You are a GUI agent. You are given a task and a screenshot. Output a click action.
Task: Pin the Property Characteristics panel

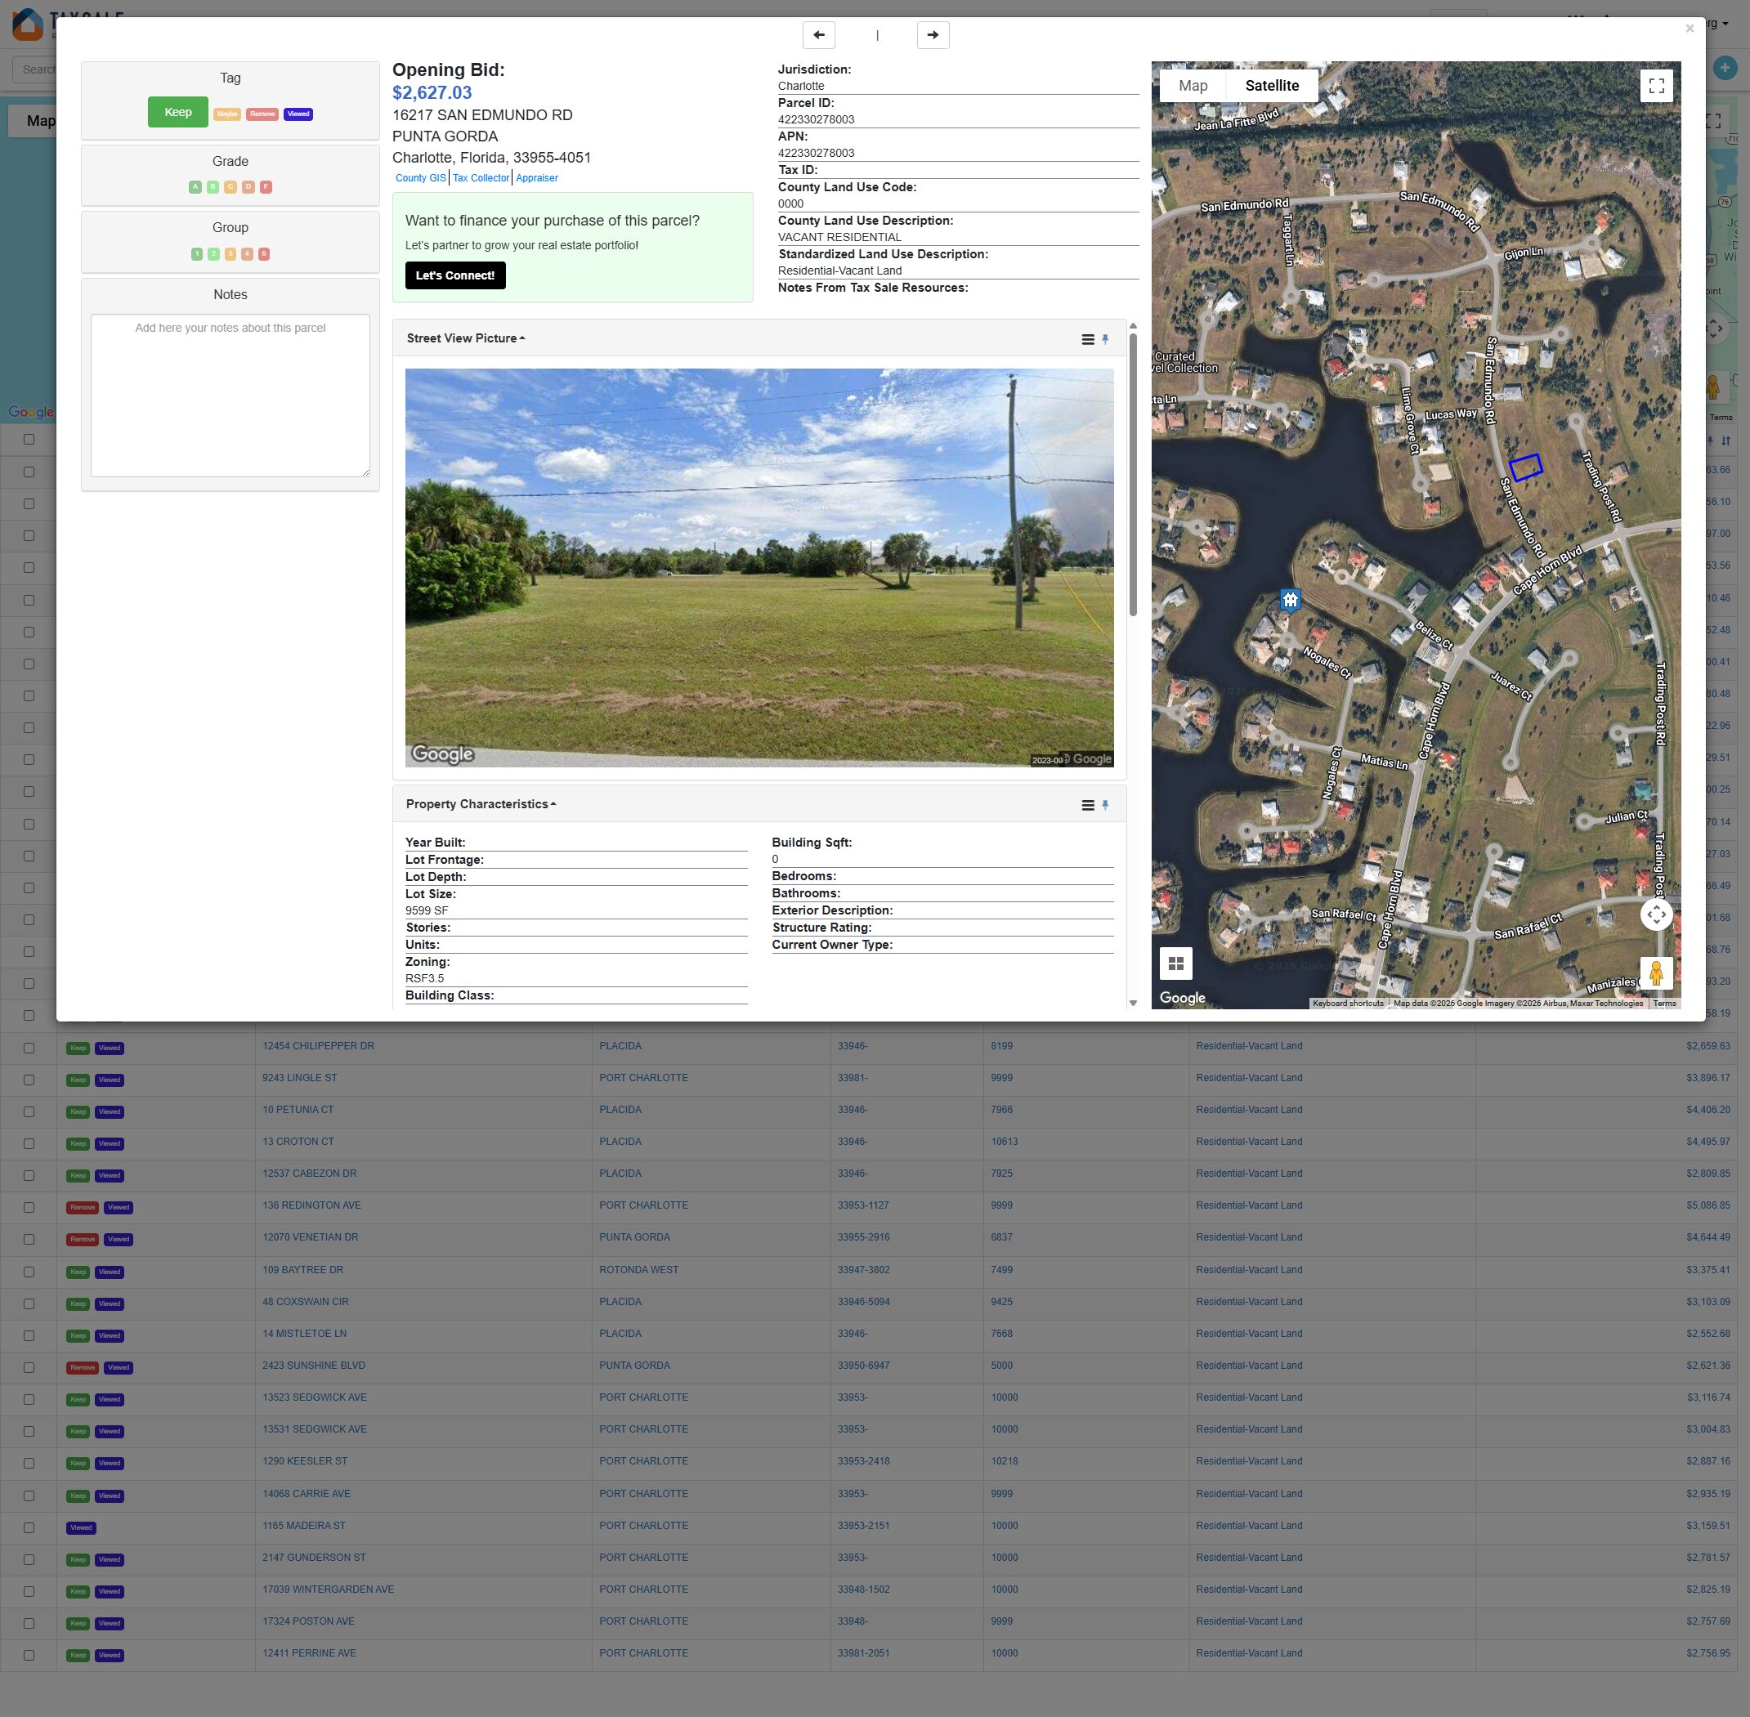(x=1105, y=805)
